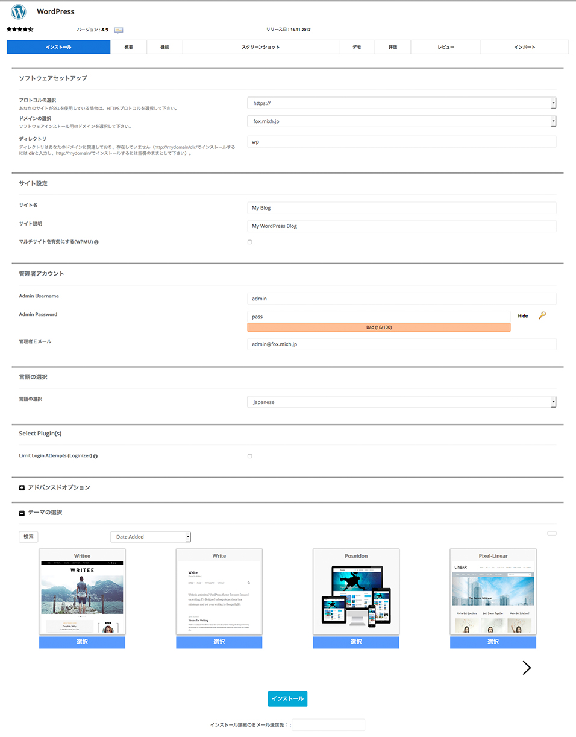Click the right arrow to browse more themes
This screenshot has width=576, height=737.
click(526, 668)
